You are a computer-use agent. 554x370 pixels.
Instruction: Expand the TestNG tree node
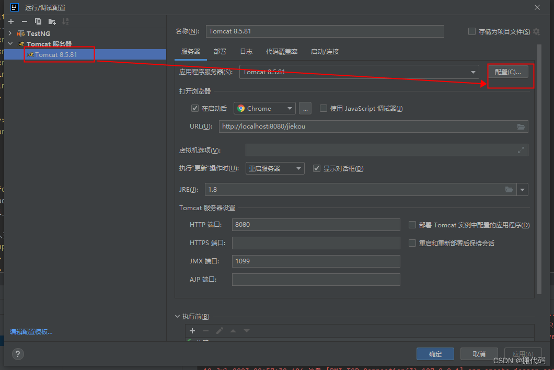click(x=10, y=33)
